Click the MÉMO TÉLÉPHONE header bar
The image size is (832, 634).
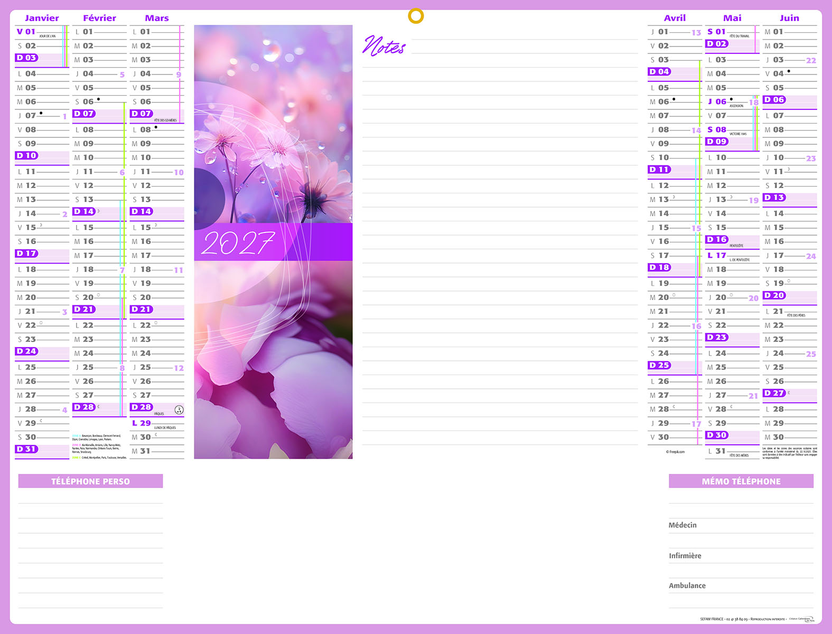(x=741, y=481)
